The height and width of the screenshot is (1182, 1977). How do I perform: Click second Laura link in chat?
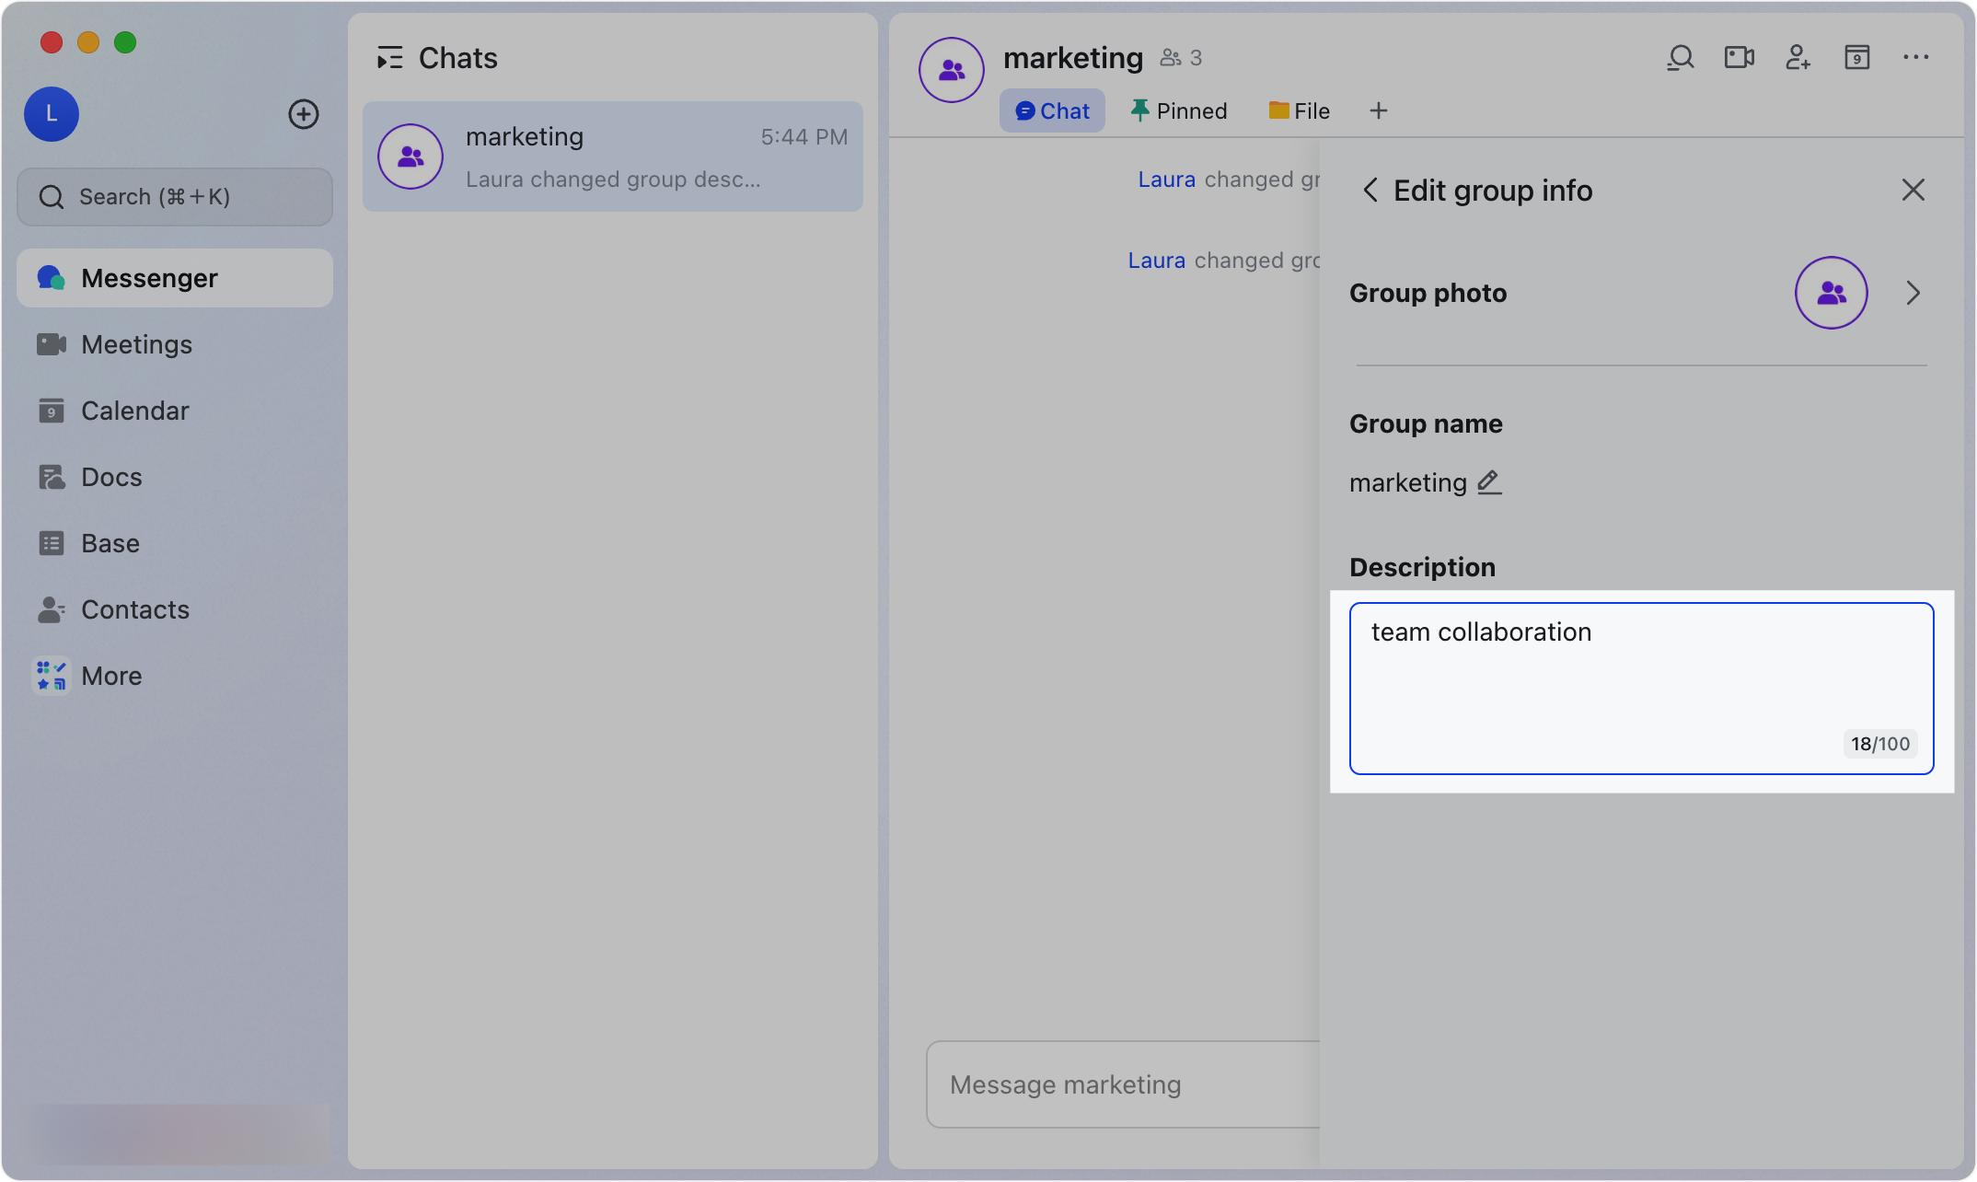pos(1157,261)
